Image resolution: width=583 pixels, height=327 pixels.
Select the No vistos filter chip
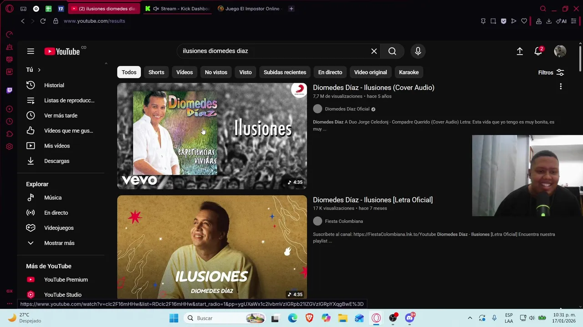pos(216,72)
